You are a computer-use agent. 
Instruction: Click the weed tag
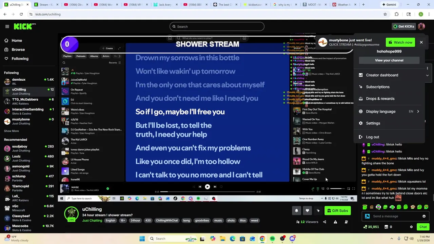point(254,221)
